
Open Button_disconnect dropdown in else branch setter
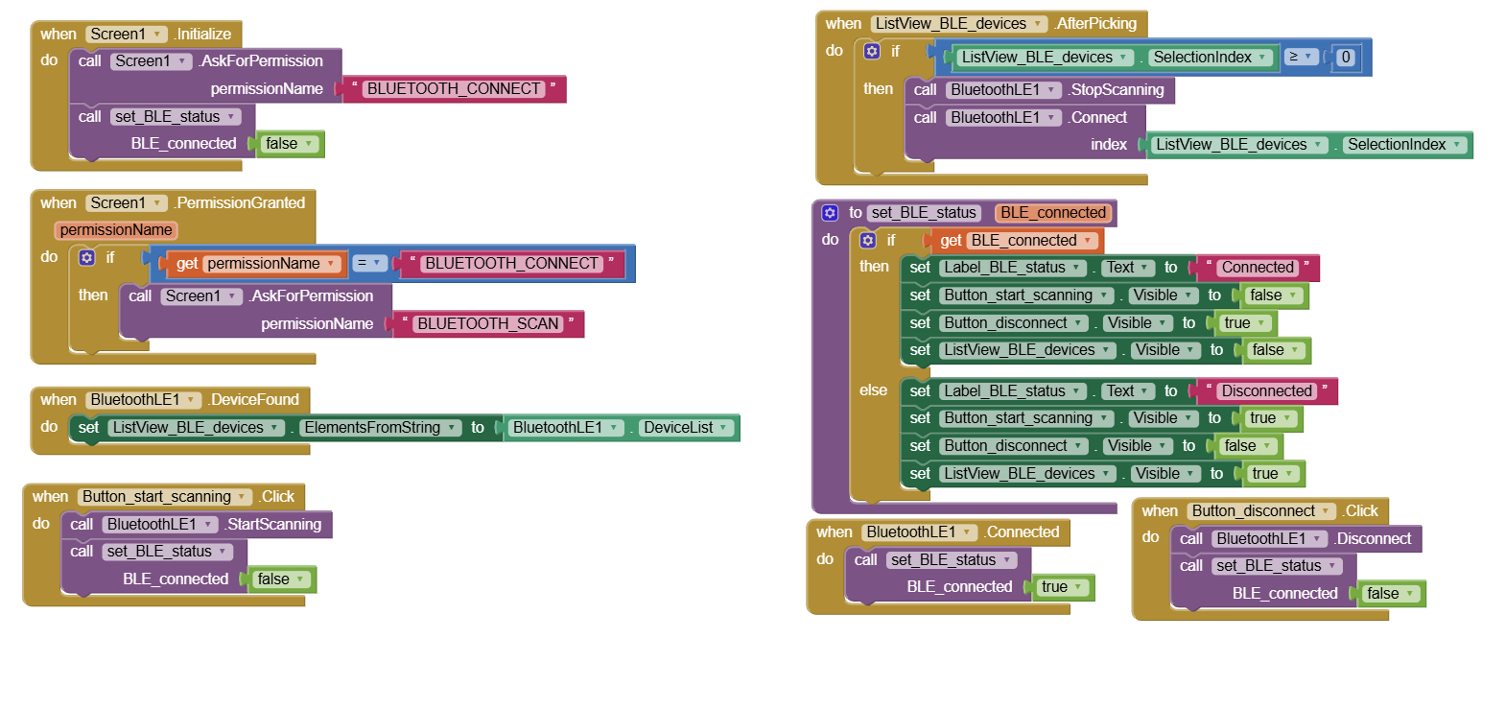coord(1013,446)
